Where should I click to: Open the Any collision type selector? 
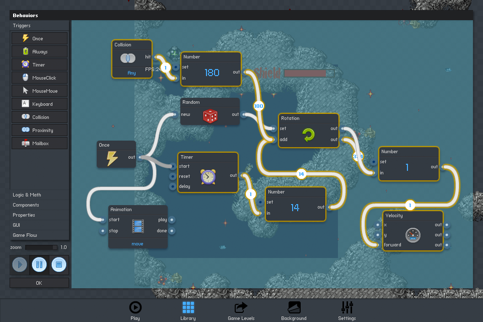point(131,73)
